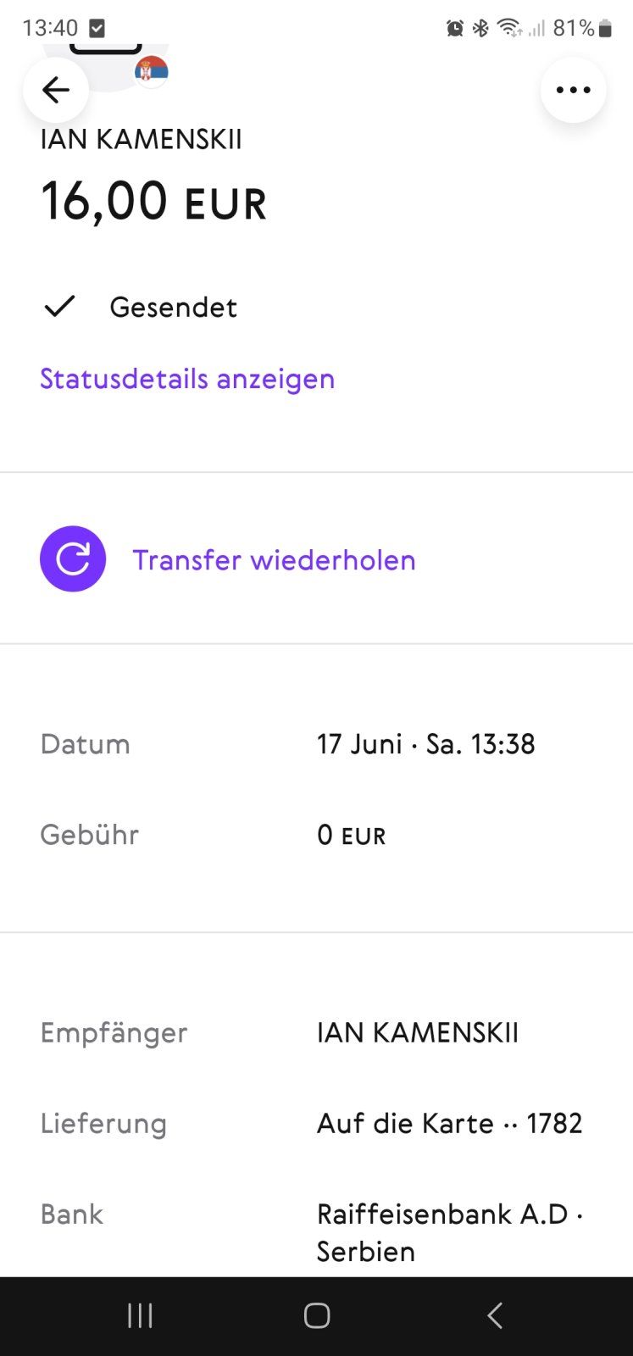Tap the Gebühr 0 EUR value
Screen dimensions: 633x1356
[351, 836]
